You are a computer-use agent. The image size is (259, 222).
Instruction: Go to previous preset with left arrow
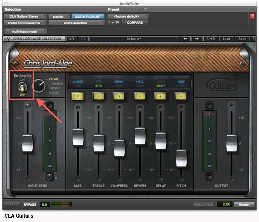click(x=185, y=39)
